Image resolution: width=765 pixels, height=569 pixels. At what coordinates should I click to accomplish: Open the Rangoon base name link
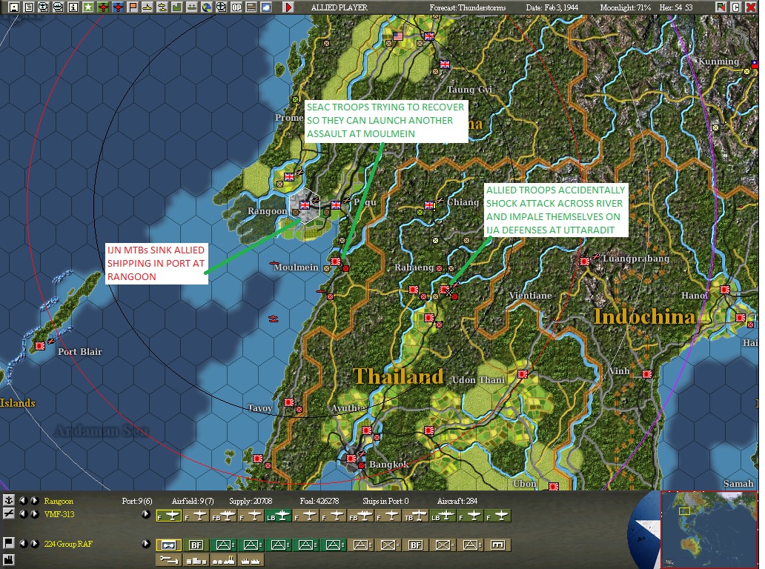coord(59,502)
